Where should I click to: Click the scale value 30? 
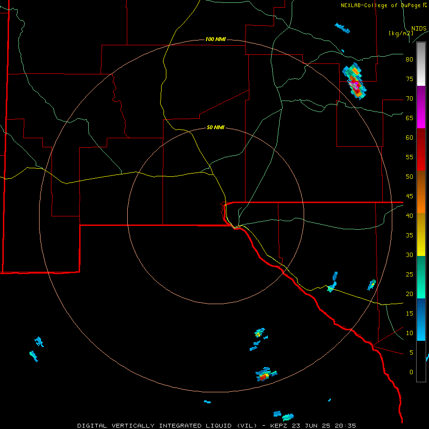tap(409, 255)
